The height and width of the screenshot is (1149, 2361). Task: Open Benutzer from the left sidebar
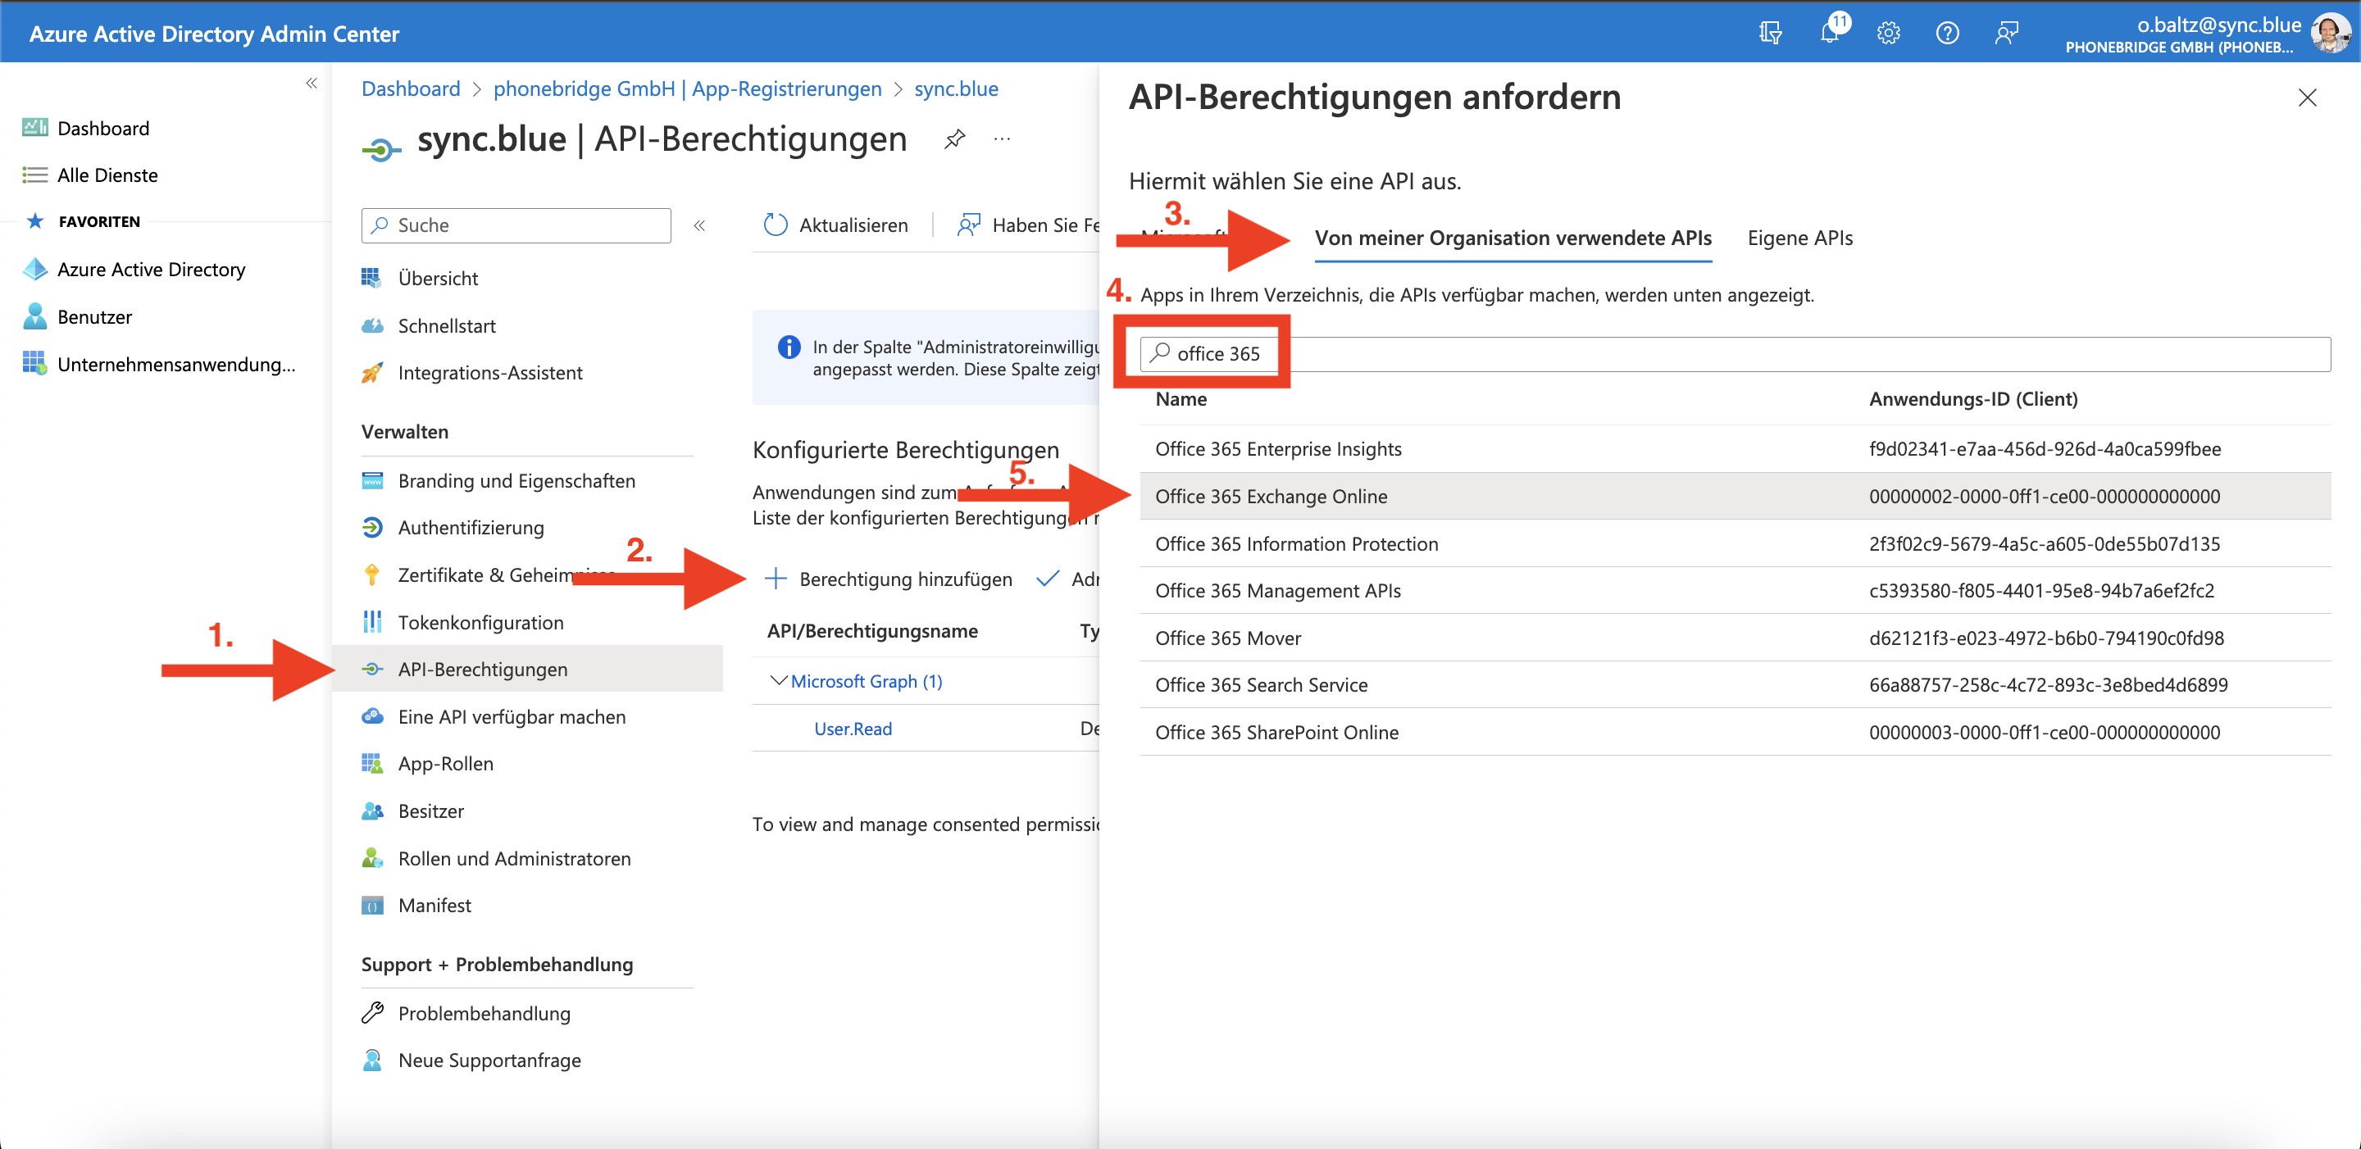94,316
